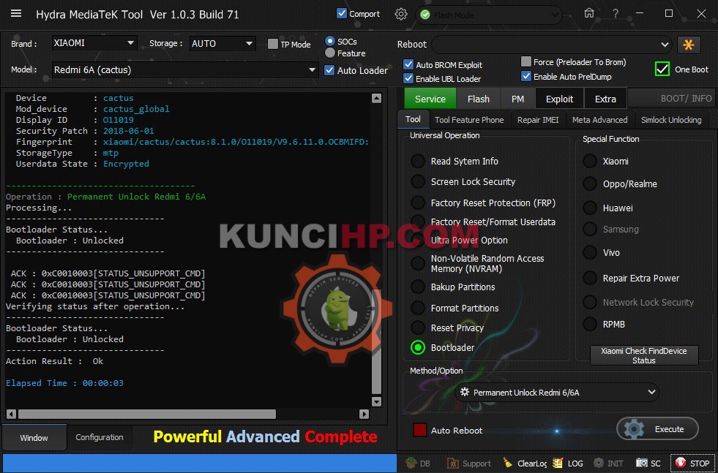Clear the log with ClearLog
718x473 pixels.
525,463
